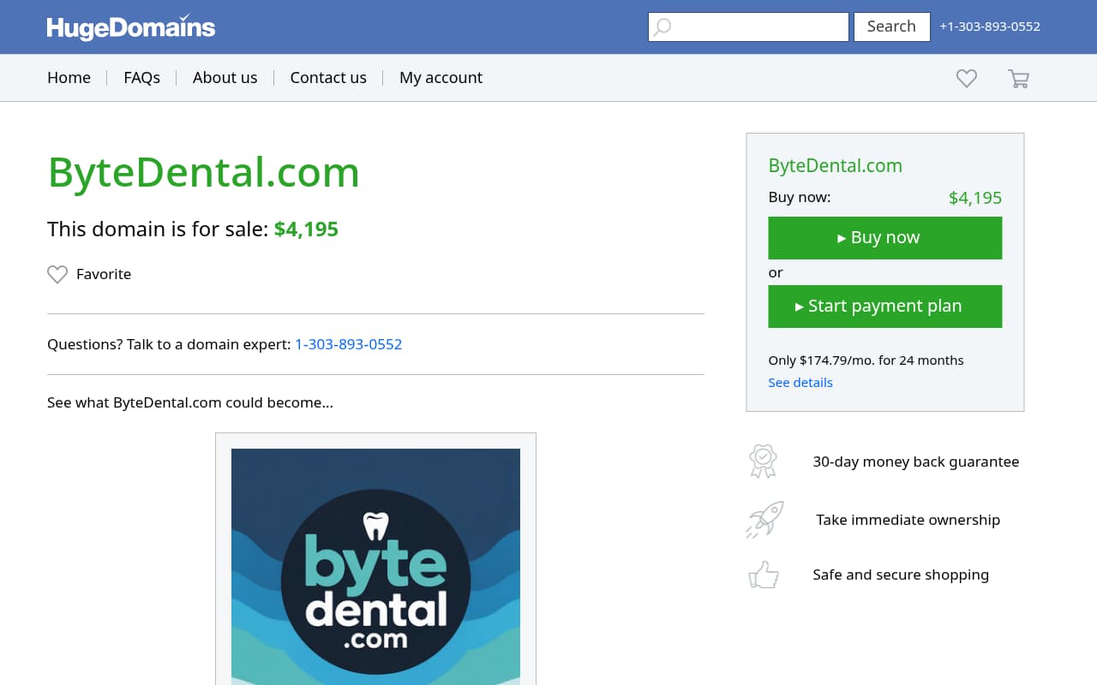Click the magnifier icon in search box
Viewport: 1097px width, 685px height.
[x=662, y=27]
